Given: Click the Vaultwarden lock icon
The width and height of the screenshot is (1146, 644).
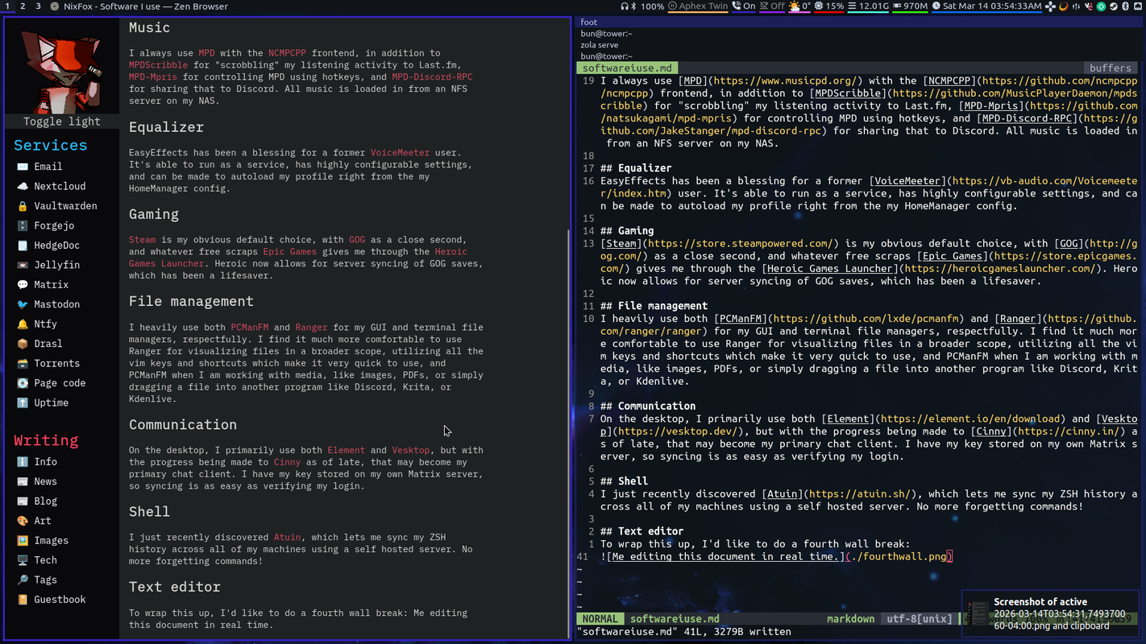Looking at the screenshot, I should coord(23,206).
